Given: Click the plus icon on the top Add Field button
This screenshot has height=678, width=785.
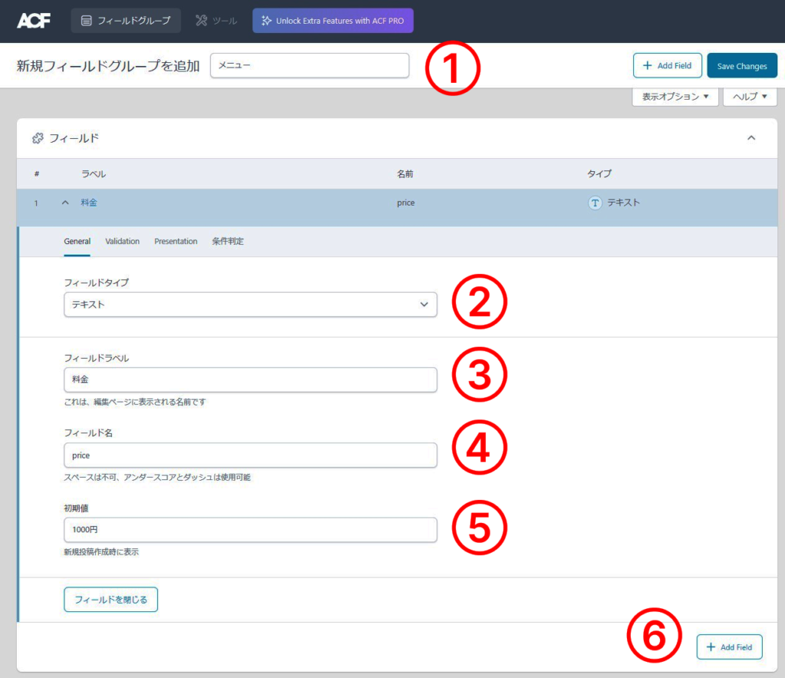Looking at the screenshot, I should (x=645, y=65).
